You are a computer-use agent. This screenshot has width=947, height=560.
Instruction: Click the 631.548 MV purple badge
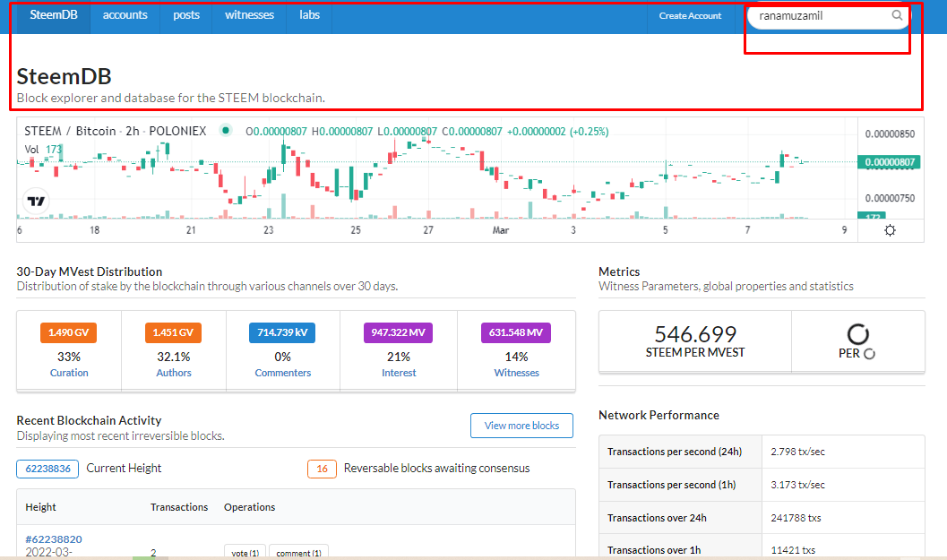[516, 332]
